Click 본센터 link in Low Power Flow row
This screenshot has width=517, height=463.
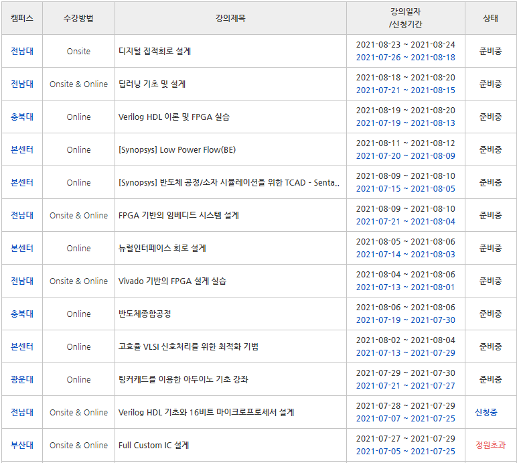(x=22, y=149)
